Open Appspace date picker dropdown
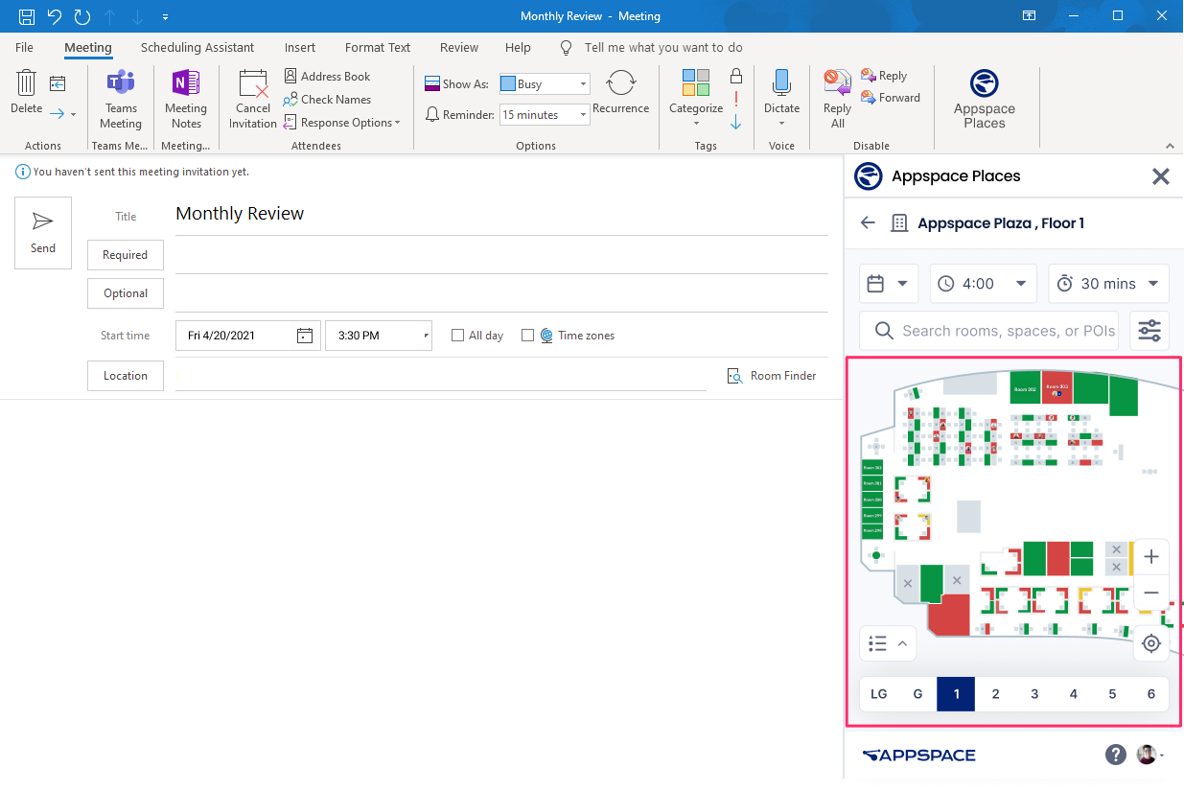 [889, 284]
